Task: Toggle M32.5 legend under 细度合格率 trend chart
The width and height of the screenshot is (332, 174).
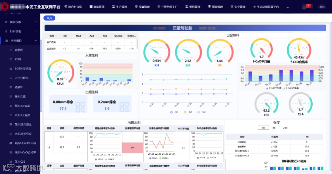Action: pyautogui.click(x=99, y=159)
